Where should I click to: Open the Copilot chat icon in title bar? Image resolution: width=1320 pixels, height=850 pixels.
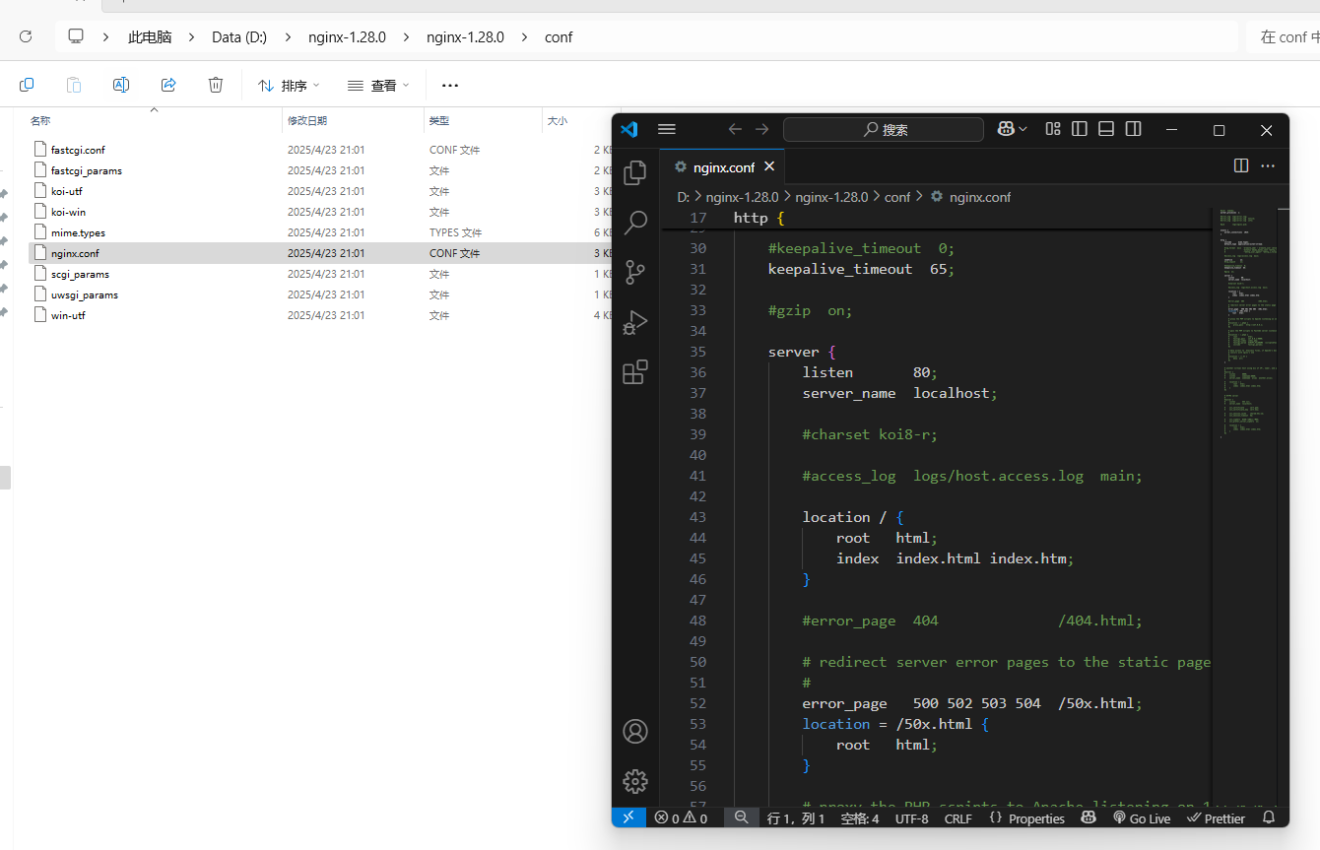1006,129
